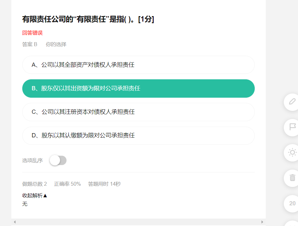The image size is (298, 226).
Task: Click the 正确率 50% statistic
Action: (67, 184)
